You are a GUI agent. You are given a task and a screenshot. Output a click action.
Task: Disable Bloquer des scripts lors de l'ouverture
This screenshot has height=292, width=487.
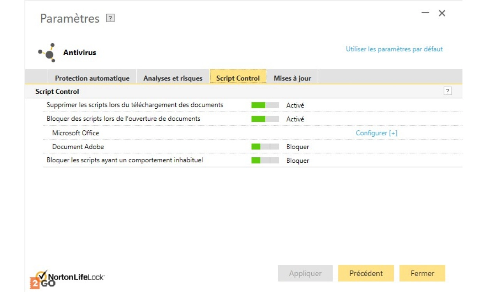coord(265,119)
